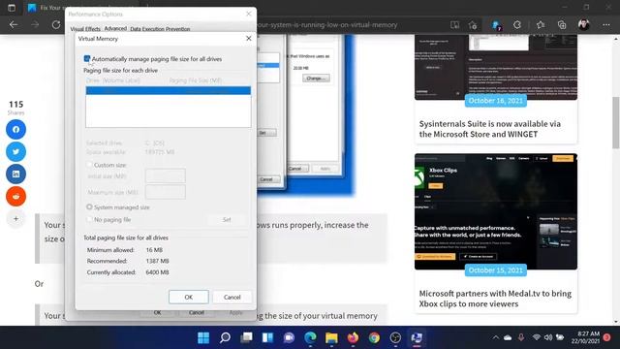Share article on Facebook

[x=15, y=129]
